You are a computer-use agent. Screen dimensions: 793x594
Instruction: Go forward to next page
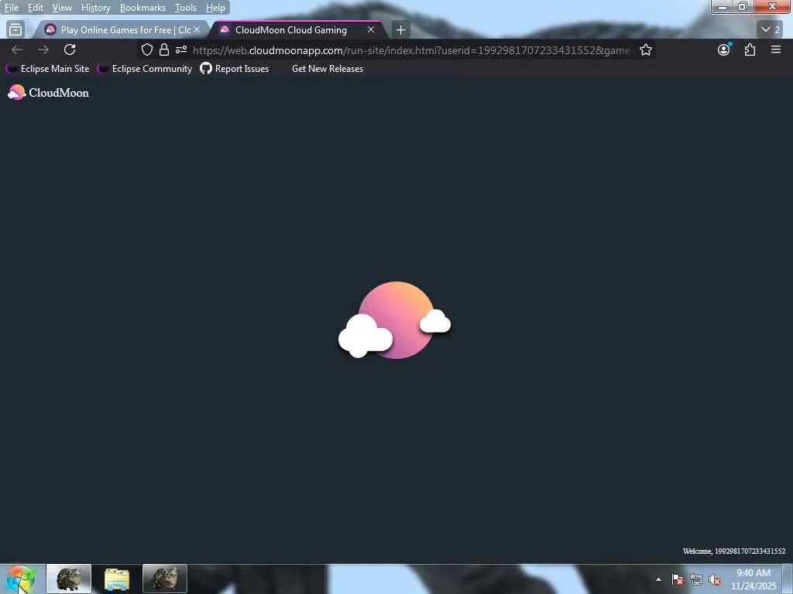point(43,49)
